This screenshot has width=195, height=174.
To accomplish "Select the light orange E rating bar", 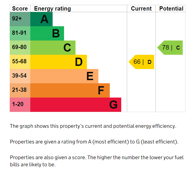I will pyautogui.click(x=64, y=76).
